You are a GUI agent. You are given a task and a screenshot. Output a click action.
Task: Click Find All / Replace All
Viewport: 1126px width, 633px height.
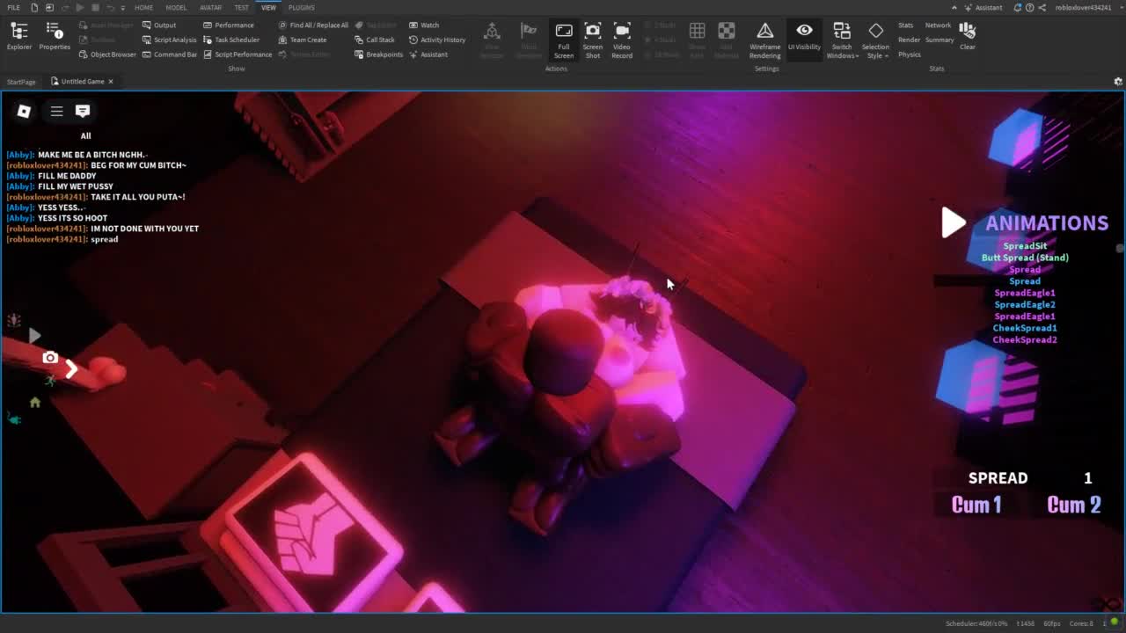(313, 25)
